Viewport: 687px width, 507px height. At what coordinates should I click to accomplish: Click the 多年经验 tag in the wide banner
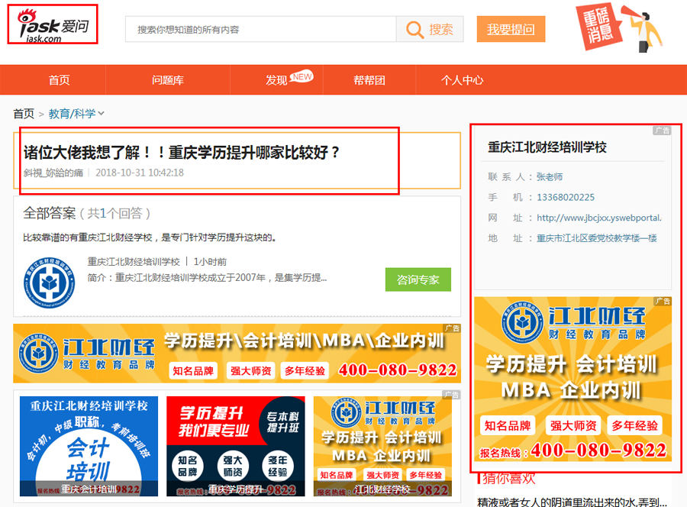(x=305, y=371)
